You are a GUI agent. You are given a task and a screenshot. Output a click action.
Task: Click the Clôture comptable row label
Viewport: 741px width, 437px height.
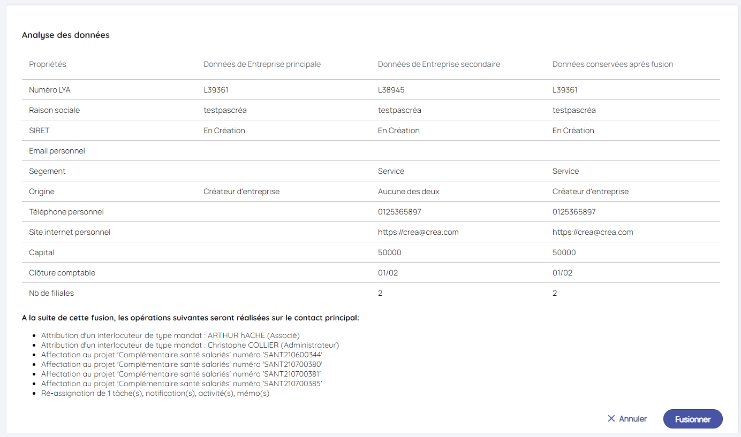[x=62, y=273]
